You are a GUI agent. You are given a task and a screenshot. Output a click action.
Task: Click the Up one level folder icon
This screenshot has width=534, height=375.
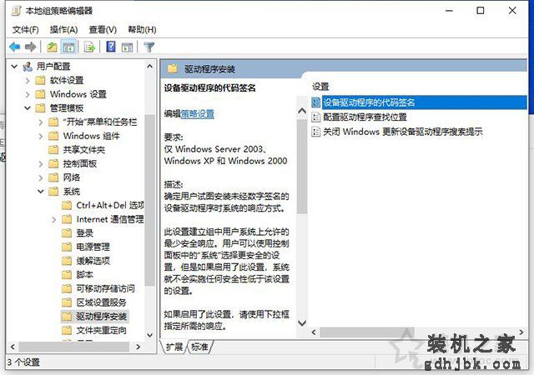tap(52, 47)
